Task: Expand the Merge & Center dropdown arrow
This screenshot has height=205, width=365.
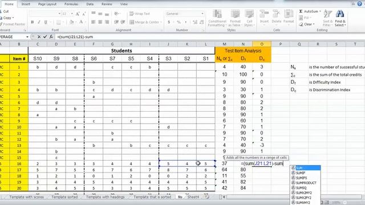Action: click(x=161, y=22)
